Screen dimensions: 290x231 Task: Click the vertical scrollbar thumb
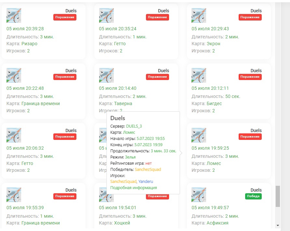[x=277, y=196]
